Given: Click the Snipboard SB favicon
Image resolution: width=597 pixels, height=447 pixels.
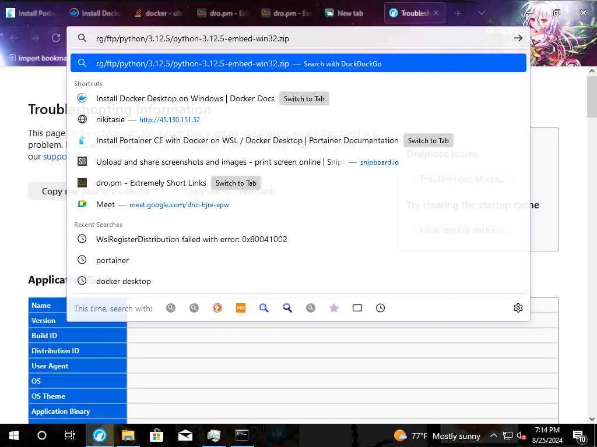Looking at the screenshot, I should coord(82,162).
